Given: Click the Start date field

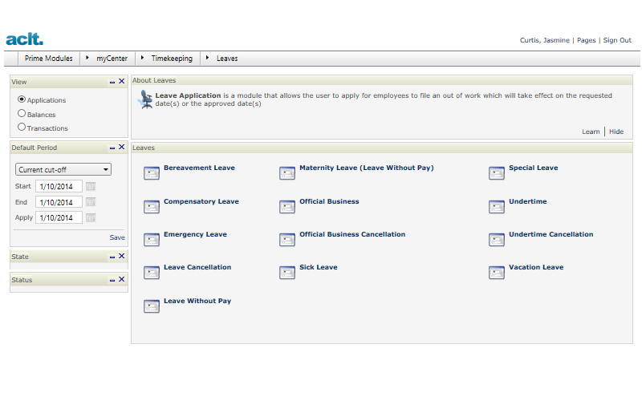Looking at the screenshot, I should (59, 186).
